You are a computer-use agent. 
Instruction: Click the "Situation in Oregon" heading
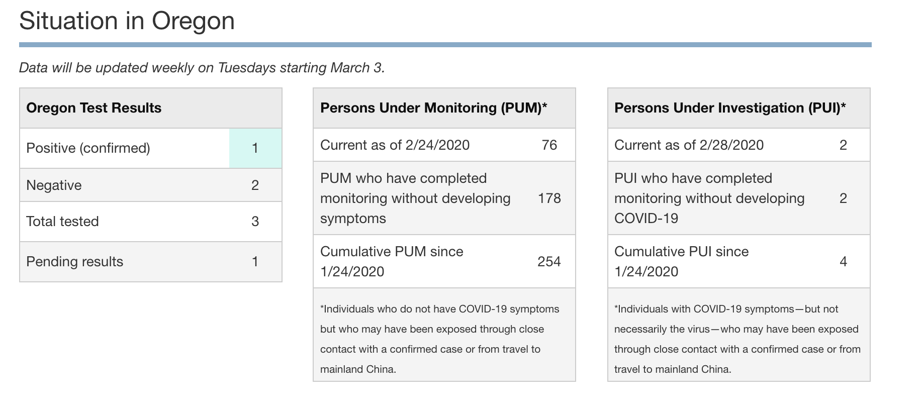click(x=127, y=21)
